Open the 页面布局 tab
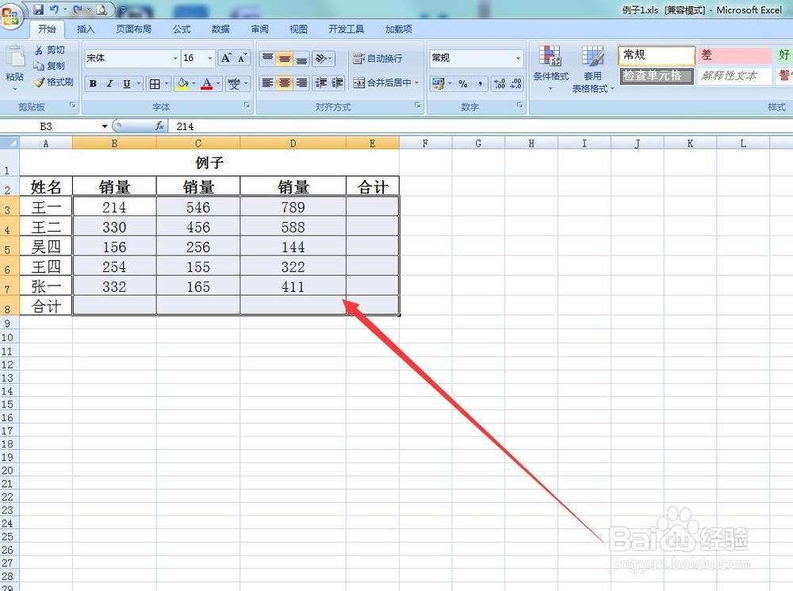 133,29
